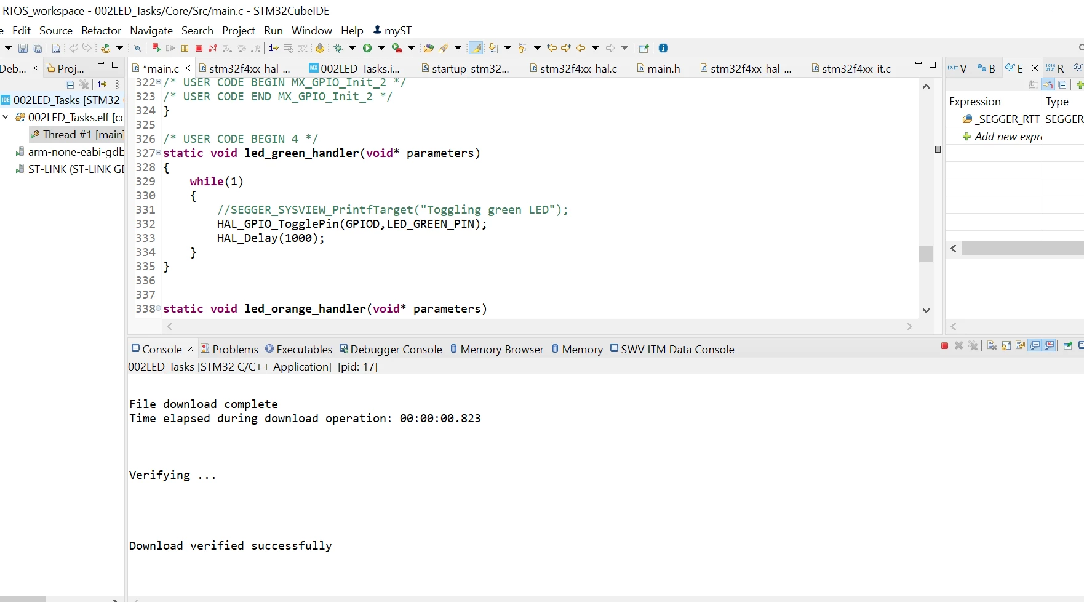1084x602 pixels.
Task: Switch to the startup_stm32 editor tab
Action: point(465,68)
